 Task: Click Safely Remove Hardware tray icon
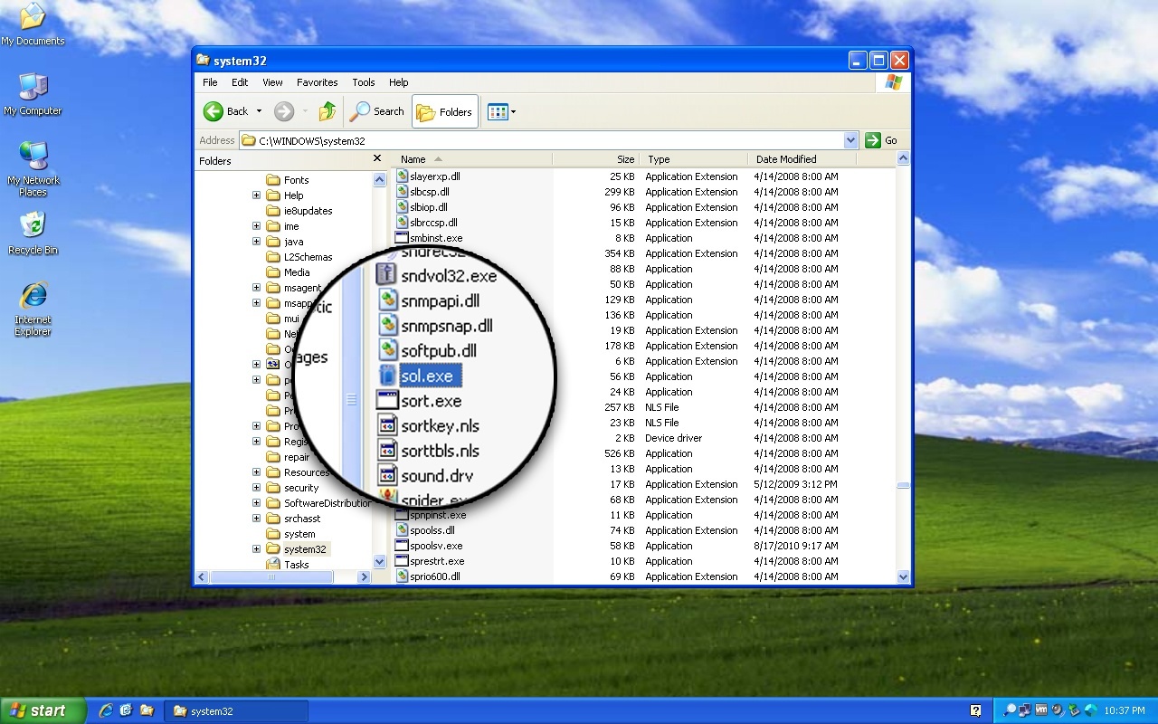tap(1074, 710)
